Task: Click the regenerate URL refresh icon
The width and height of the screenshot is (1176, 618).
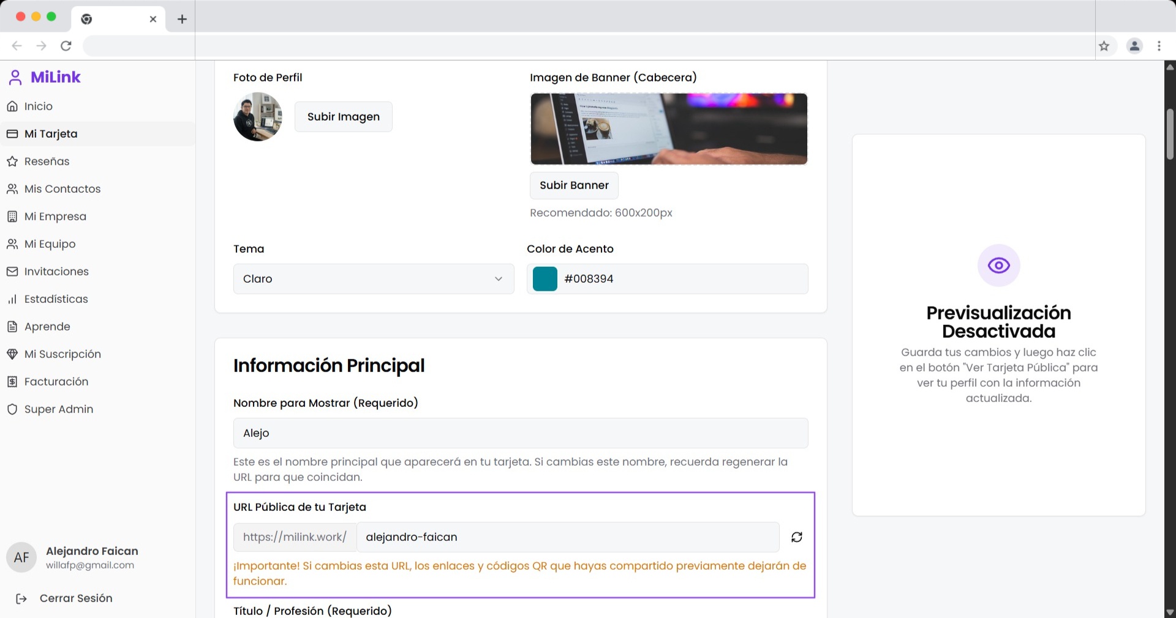Action: 796,537
